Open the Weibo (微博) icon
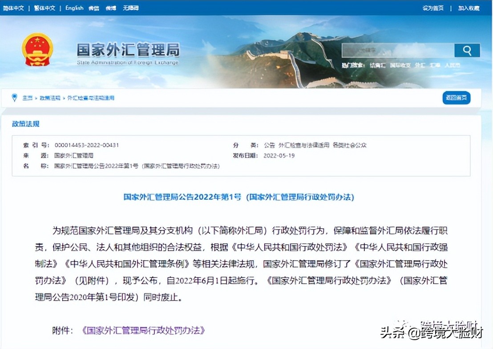The image size is (493, 349). 110,8
